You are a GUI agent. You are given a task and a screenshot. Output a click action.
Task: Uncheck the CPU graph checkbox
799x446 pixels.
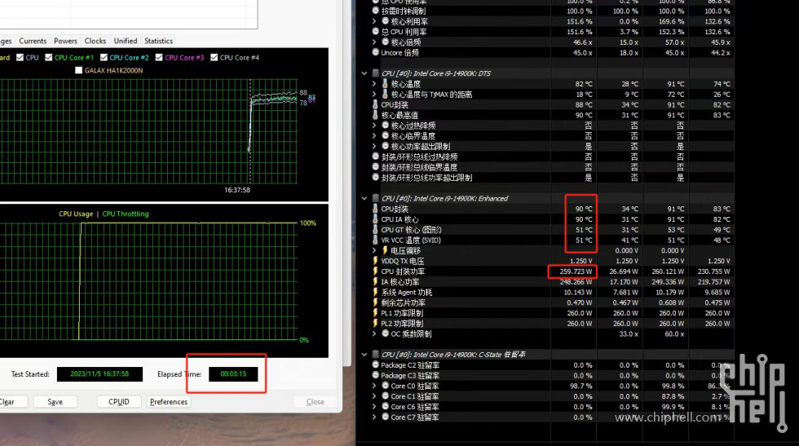[20, 58]
